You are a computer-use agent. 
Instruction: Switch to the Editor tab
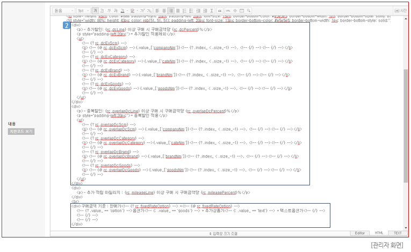pos(359,233)
